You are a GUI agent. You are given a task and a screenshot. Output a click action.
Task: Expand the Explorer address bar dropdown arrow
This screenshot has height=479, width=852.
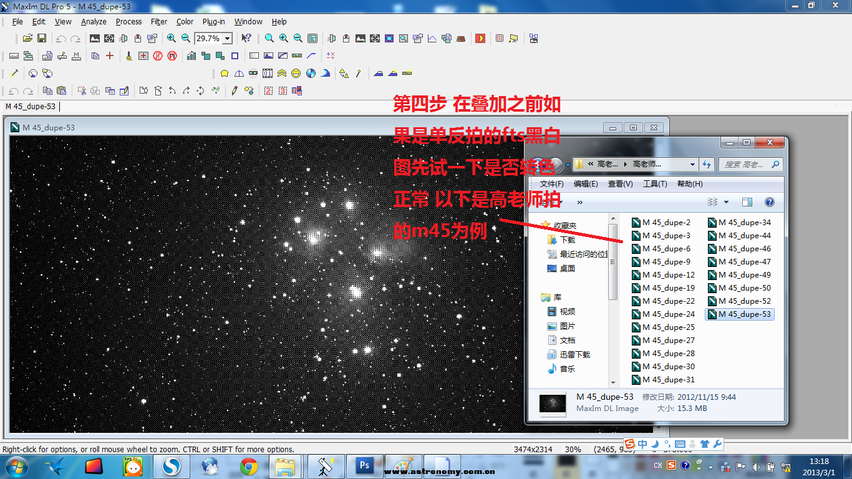[x=692, y=164]
